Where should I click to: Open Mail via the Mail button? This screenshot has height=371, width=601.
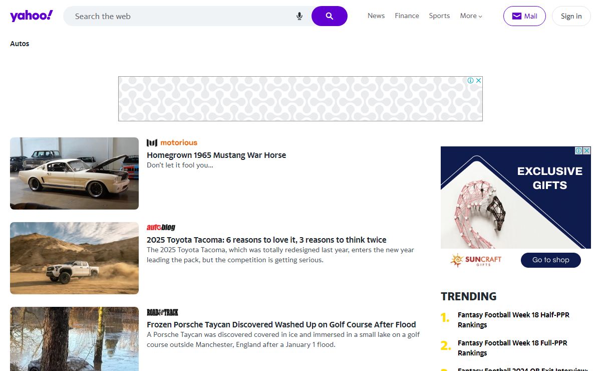click(524, 16)
